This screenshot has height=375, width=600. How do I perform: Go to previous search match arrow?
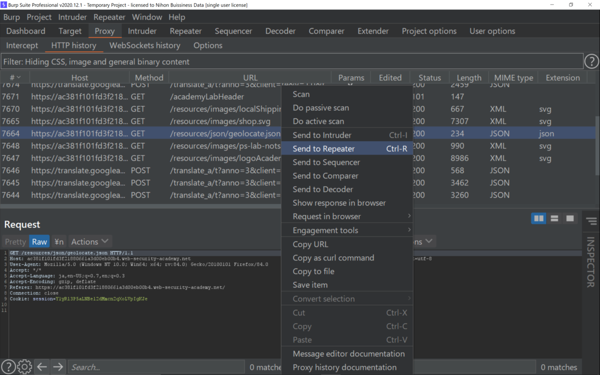pos(42,366)
